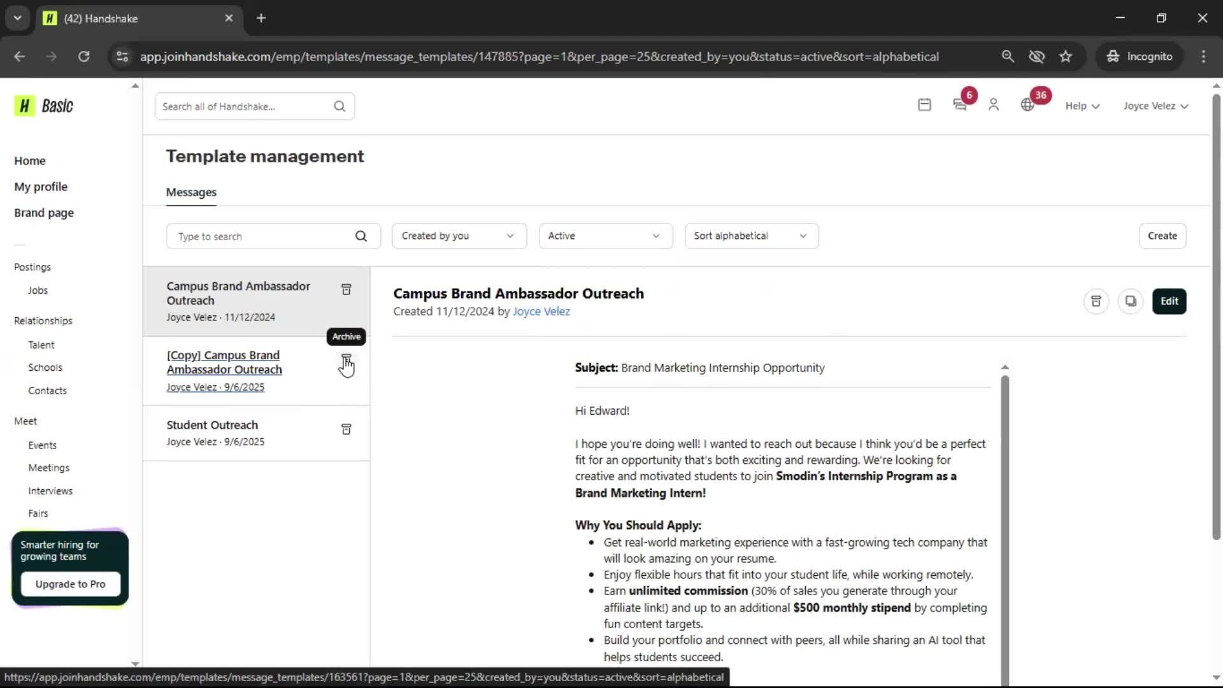Open My profile in sidebar
1223x688 pixels.
click(x=41, y=187)
